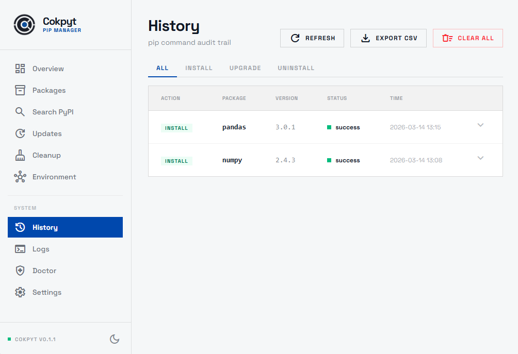Select the Overview sidebar icon
The width and height of the screenshot is (518, 354).
coord(20,68)
